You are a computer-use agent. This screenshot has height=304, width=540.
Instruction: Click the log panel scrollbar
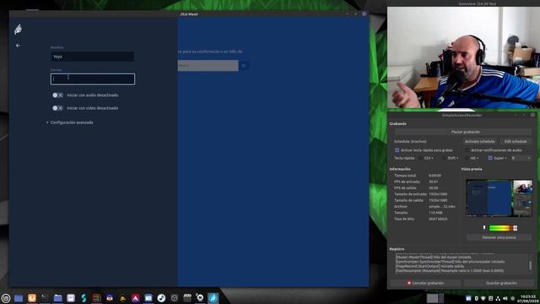coord(530,264)
